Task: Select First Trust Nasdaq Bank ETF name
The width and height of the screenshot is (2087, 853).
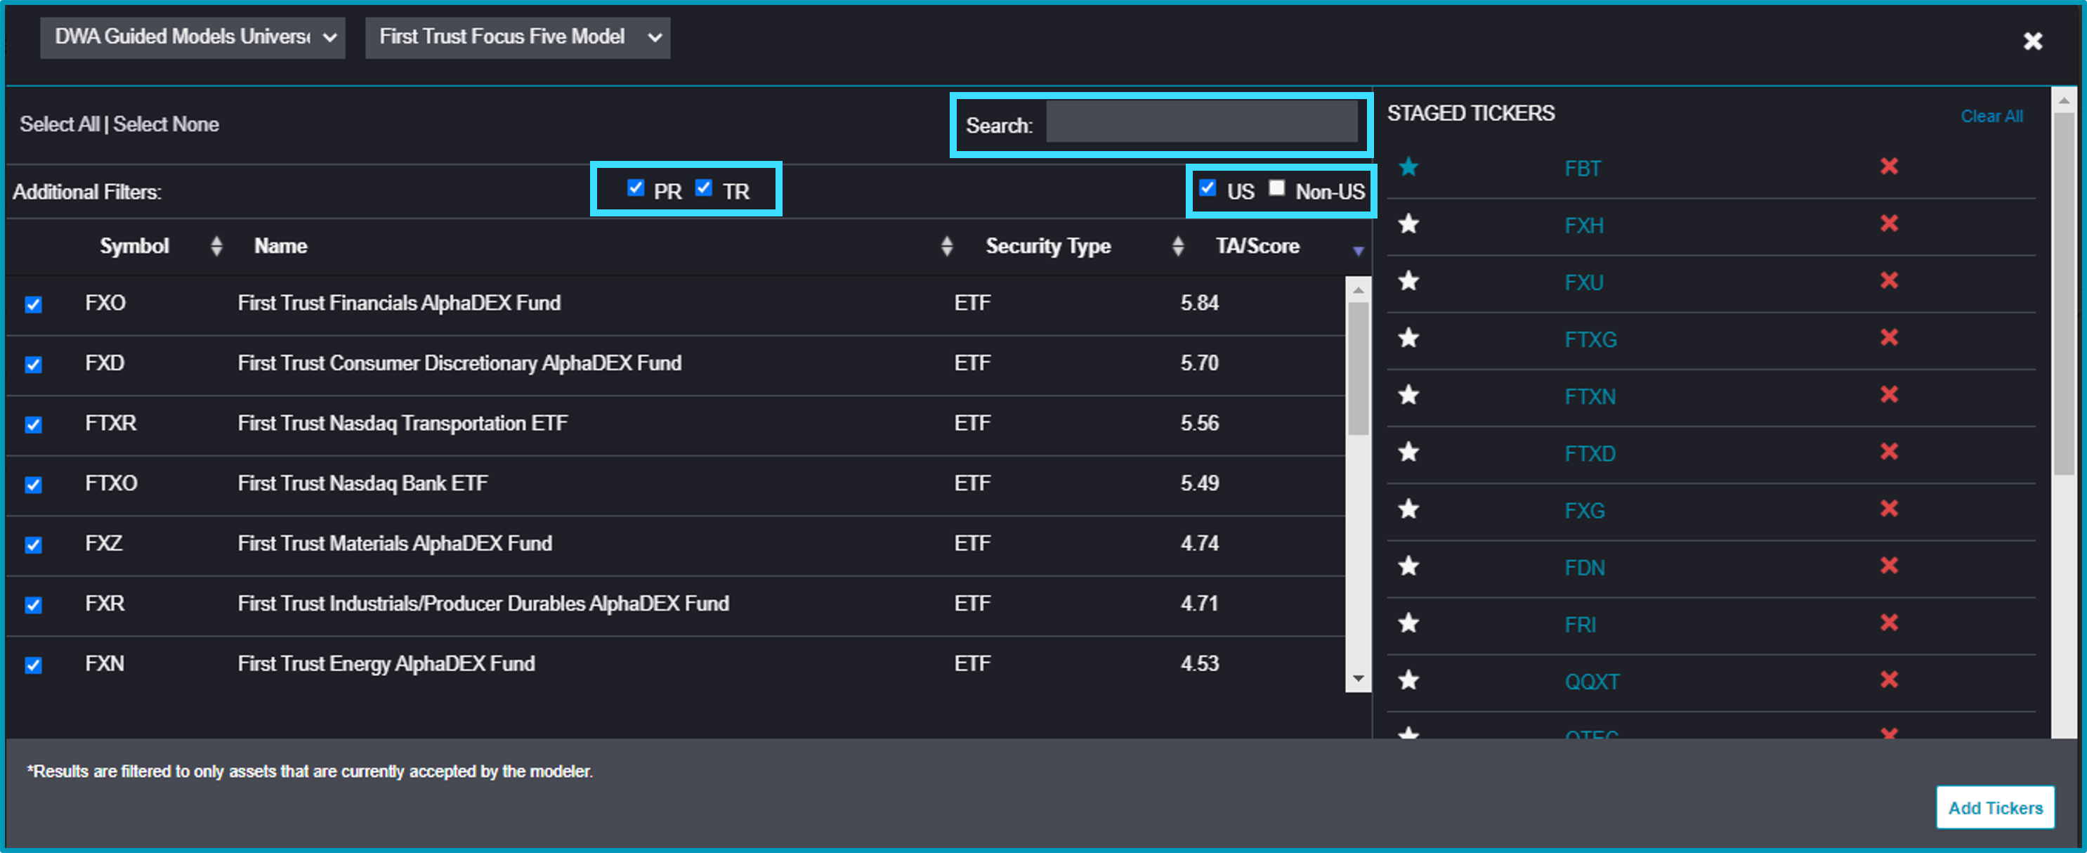Action: tap(363, 483)
